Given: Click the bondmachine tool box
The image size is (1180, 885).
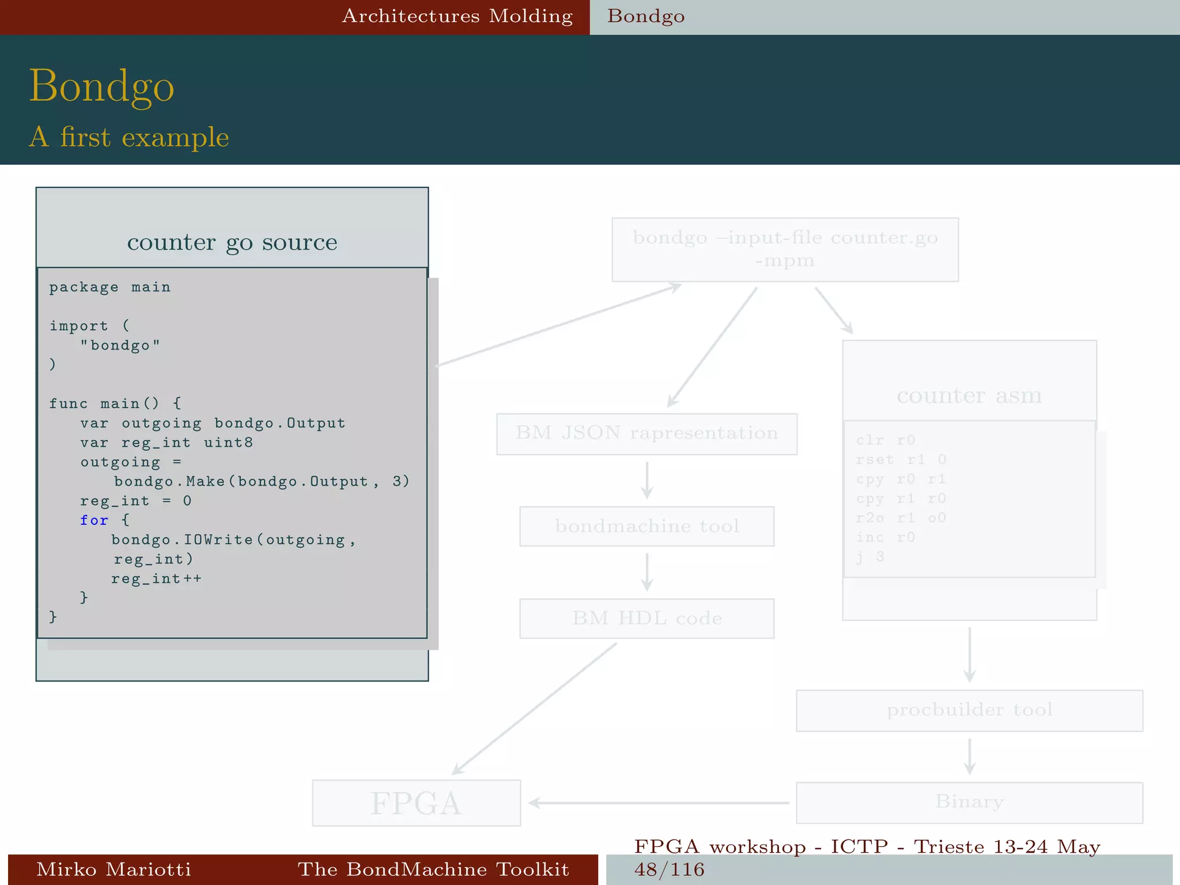Looking at the screenshot, I should [x=646, y=526].
